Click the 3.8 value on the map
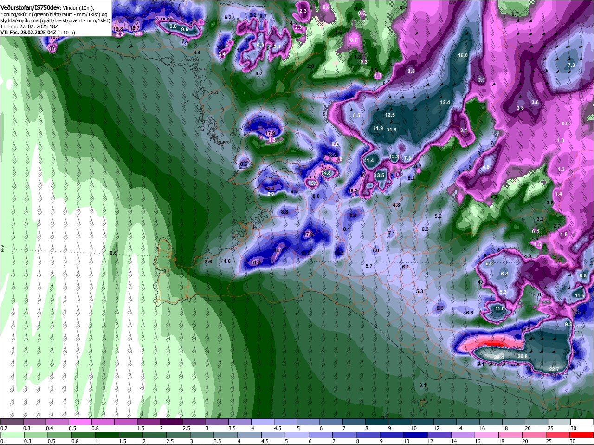This screenshot has width=594, height=445. pos(221,143)
